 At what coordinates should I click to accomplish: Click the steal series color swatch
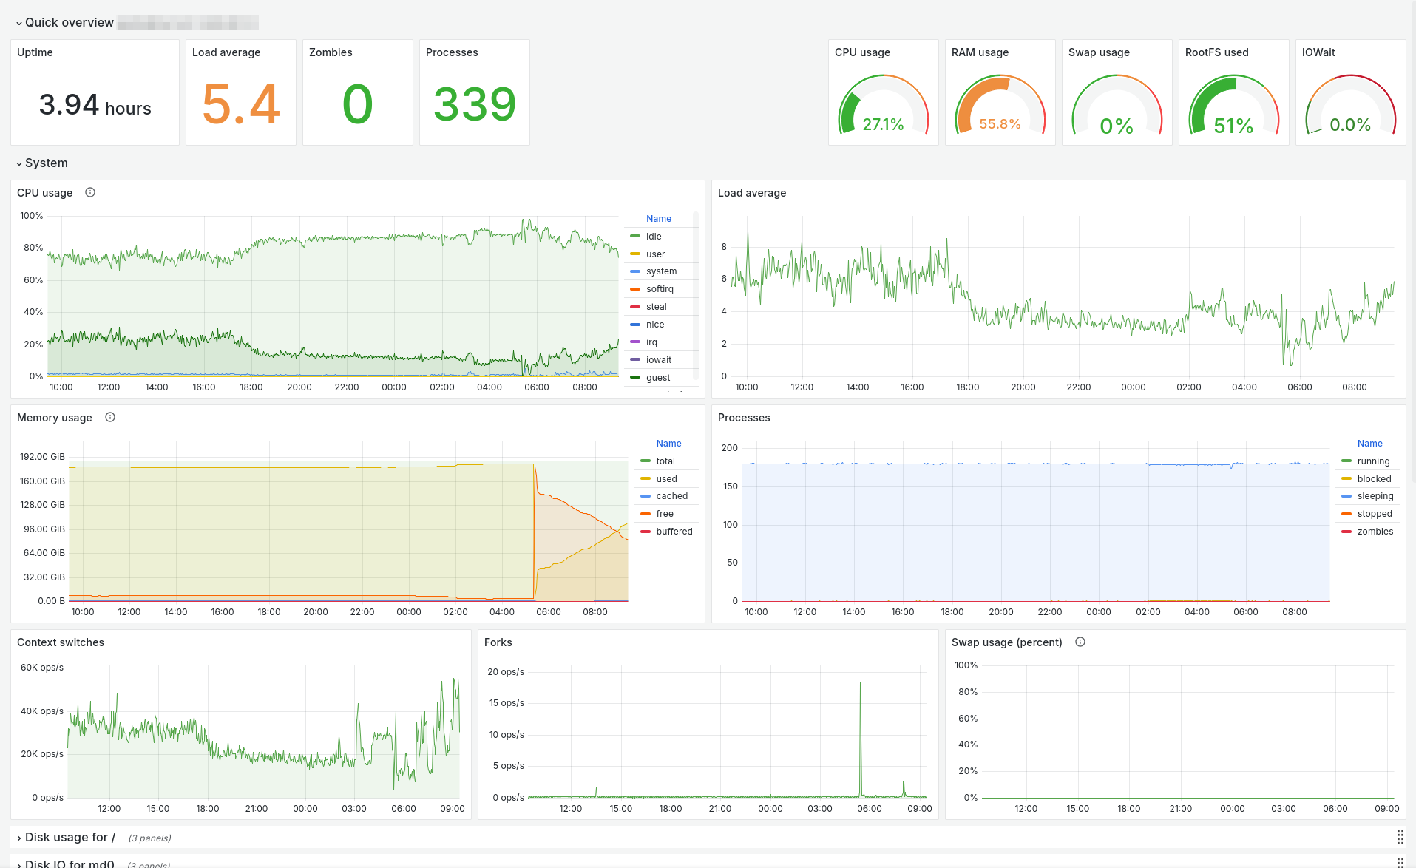(x=635, y=307)
